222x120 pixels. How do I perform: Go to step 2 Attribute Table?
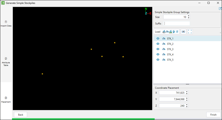point(6,62)
